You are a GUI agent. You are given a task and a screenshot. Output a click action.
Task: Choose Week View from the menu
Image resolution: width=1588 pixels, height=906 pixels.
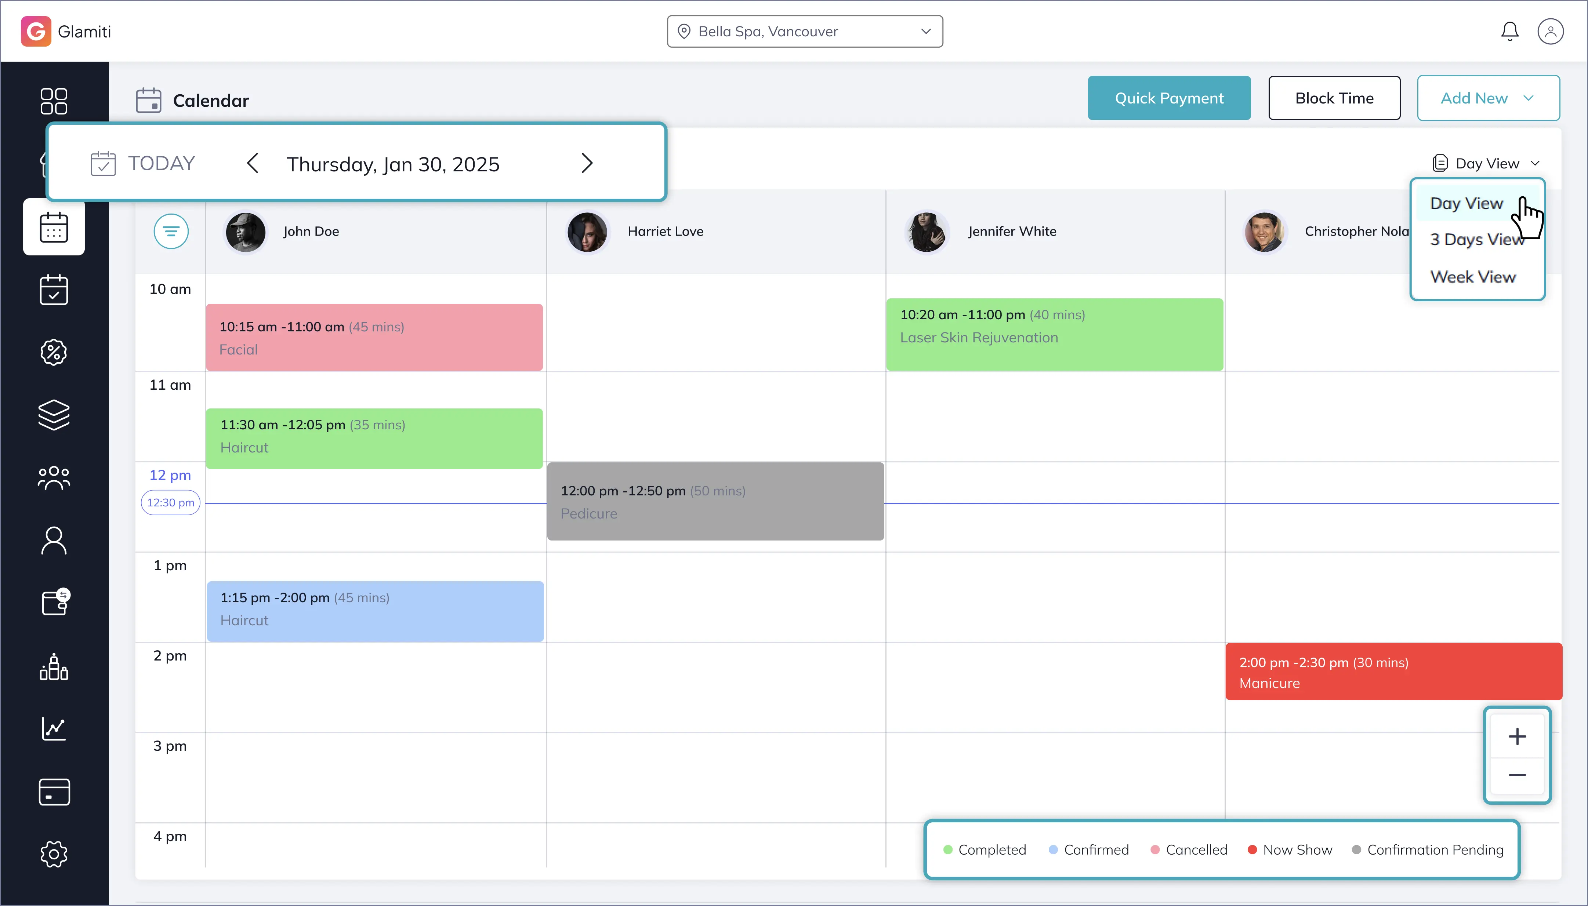pyautogui.click(x=1473, y=277)
